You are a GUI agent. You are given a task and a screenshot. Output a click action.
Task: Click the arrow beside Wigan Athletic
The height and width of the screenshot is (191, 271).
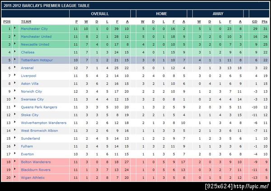15,177
